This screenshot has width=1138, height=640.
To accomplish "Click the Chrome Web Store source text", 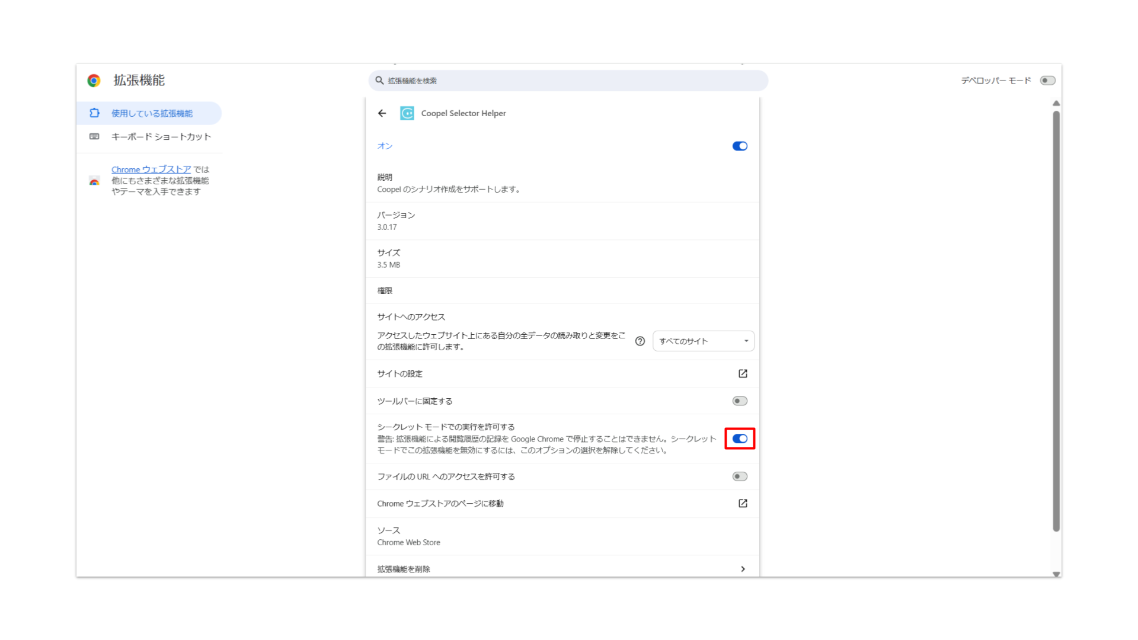I will (x=408, y=543).
